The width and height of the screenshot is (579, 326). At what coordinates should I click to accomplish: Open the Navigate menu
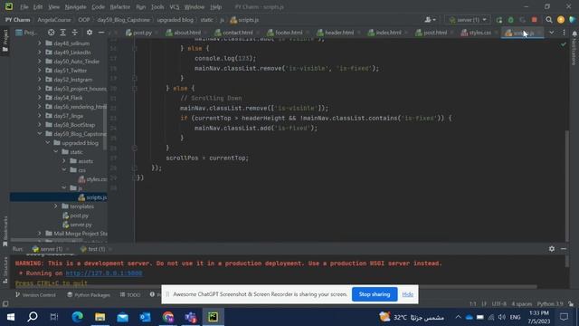coord(75,7)
